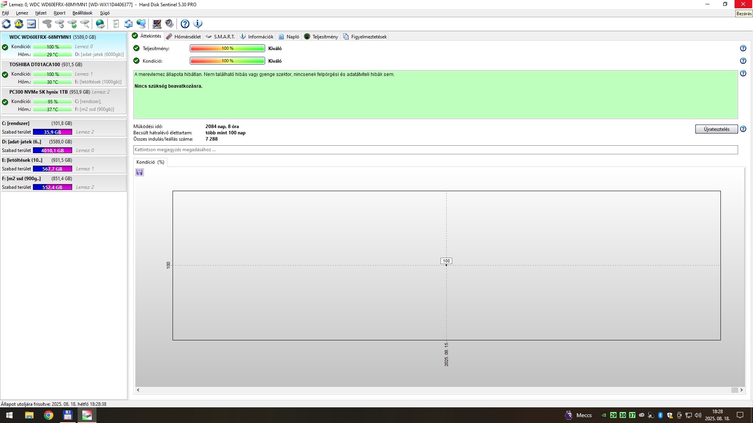This screenshot has width=753, height=423.
Task: Click the refresh disk status icon
Action: coord(7,24)
